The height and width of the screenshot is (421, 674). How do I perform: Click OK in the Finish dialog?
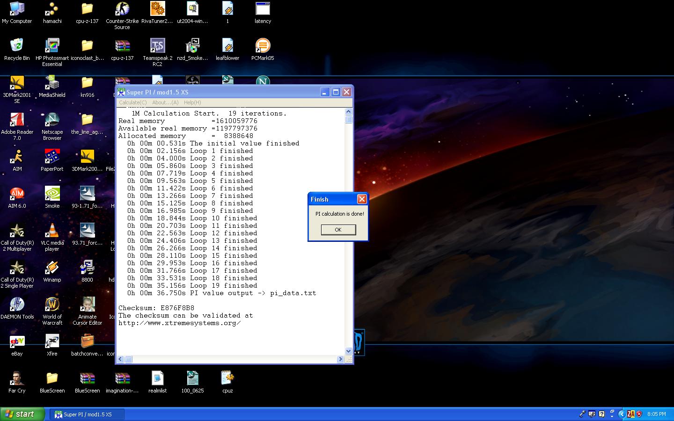pyautogui.click(x=338, y=230)
